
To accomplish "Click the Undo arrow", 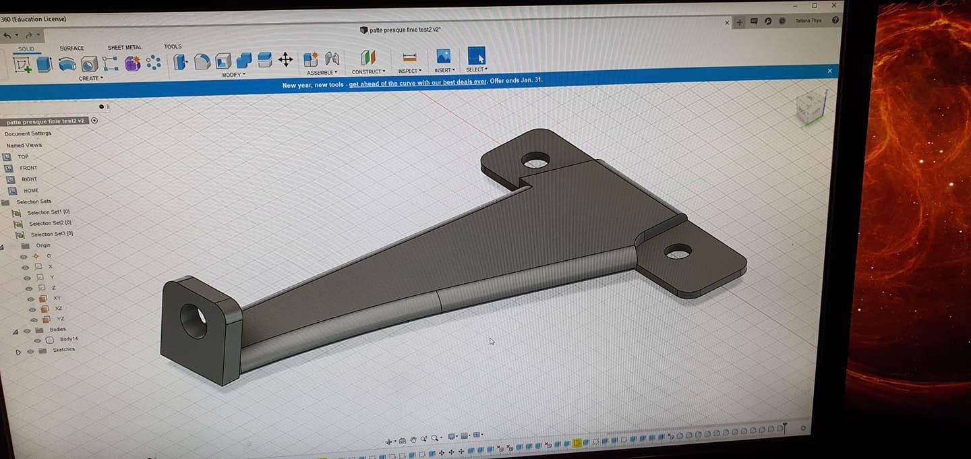I will pyautogui.click(x=7, y=35).
